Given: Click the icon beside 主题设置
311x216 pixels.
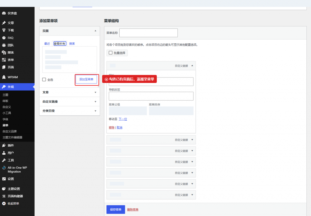Looking at the screenshot, I should pyautogui.click(x=4, y=189).
